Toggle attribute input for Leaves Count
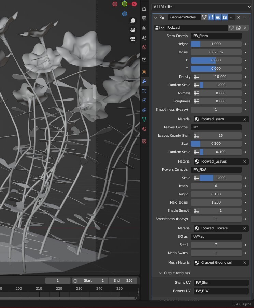Screen dimensions: 254x308 197,136
